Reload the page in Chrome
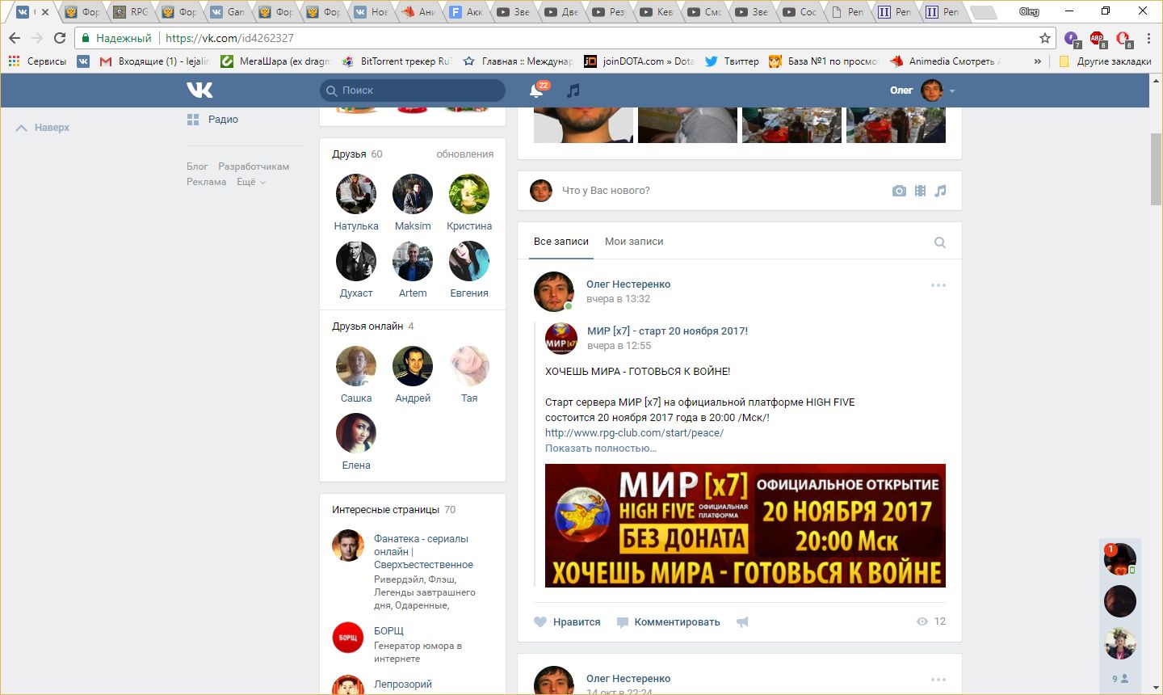 click(60, 38)
